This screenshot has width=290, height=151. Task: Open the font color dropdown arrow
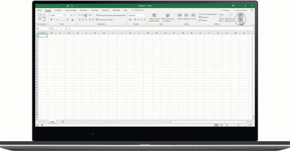75,20
